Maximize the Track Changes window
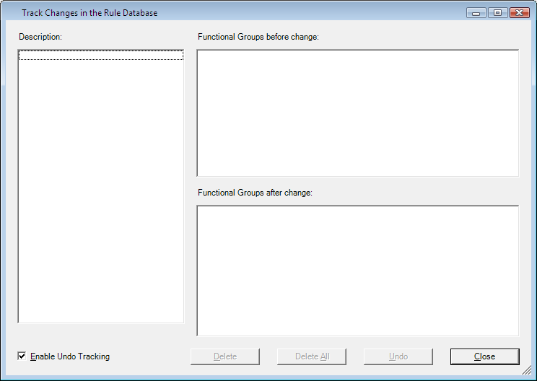This screenshot has height=381, width=537. (497, 13)
